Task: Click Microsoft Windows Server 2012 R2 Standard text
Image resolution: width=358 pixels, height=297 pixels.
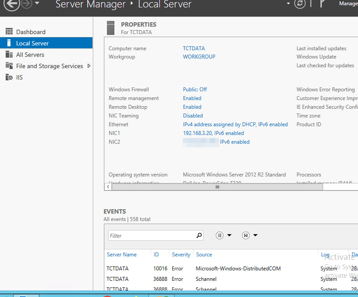Action: pos(234,175)
